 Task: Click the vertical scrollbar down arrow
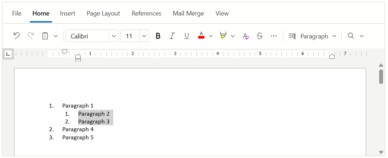point(381,152)
